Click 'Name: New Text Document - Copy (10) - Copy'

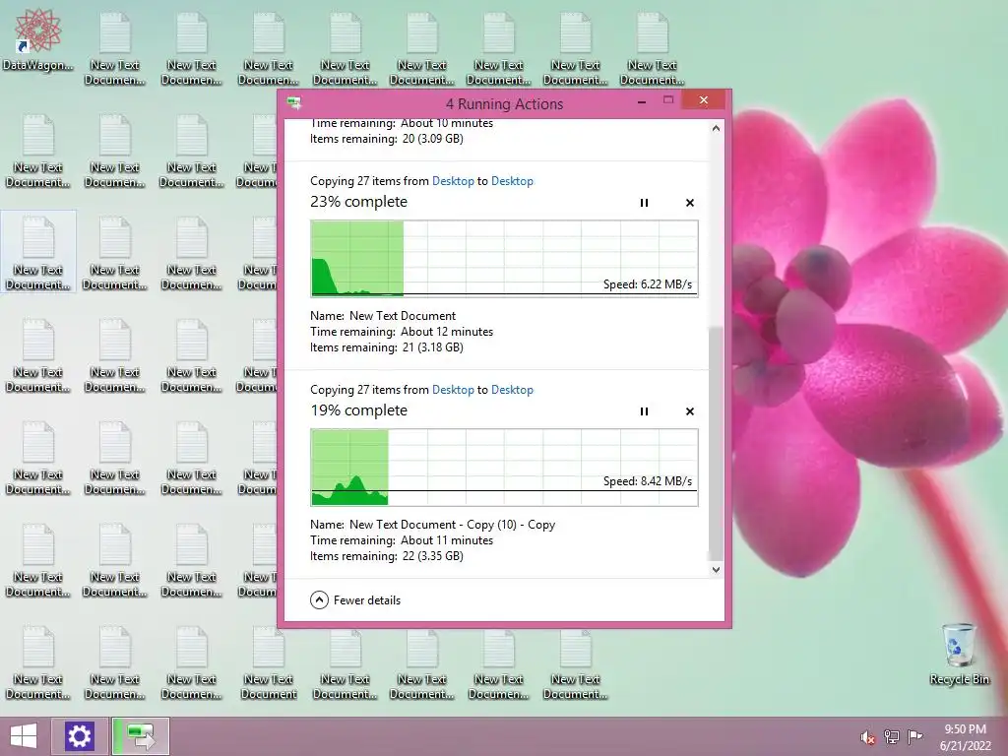433,525
